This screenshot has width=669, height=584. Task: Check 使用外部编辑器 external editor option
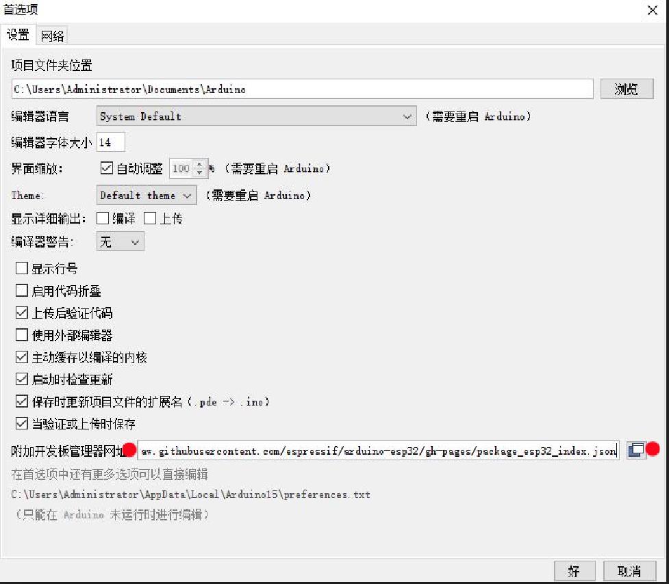pyautogui.click(x=22, y=335)
